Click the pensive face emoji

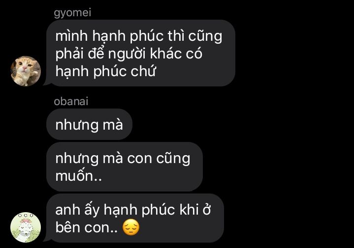click(131, 227)
